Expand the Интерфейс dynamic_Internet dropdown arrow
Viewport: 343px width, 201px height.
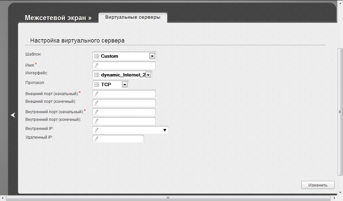click(x=148, y=75)
